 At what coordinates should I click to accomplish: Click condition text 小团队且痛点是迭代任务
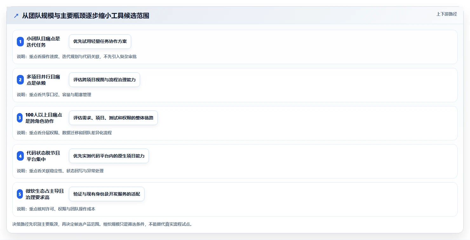43,42
